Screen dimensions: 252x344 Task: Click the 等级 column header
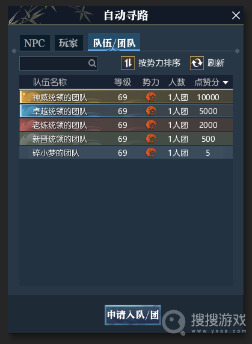point(123,82)
